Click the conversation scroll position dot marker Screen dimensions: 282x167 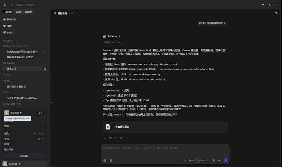[51, 103]
